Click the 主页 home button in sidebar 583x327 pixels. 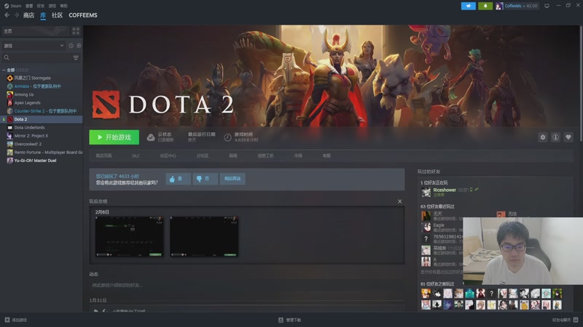coord(35,31)
